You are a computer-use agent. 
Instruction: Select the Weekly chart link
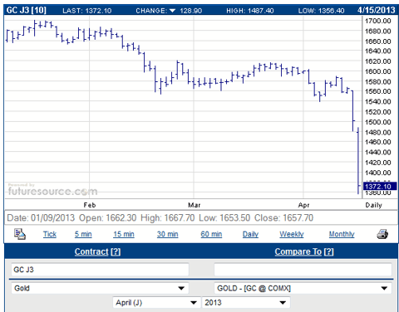pos(292,234)
